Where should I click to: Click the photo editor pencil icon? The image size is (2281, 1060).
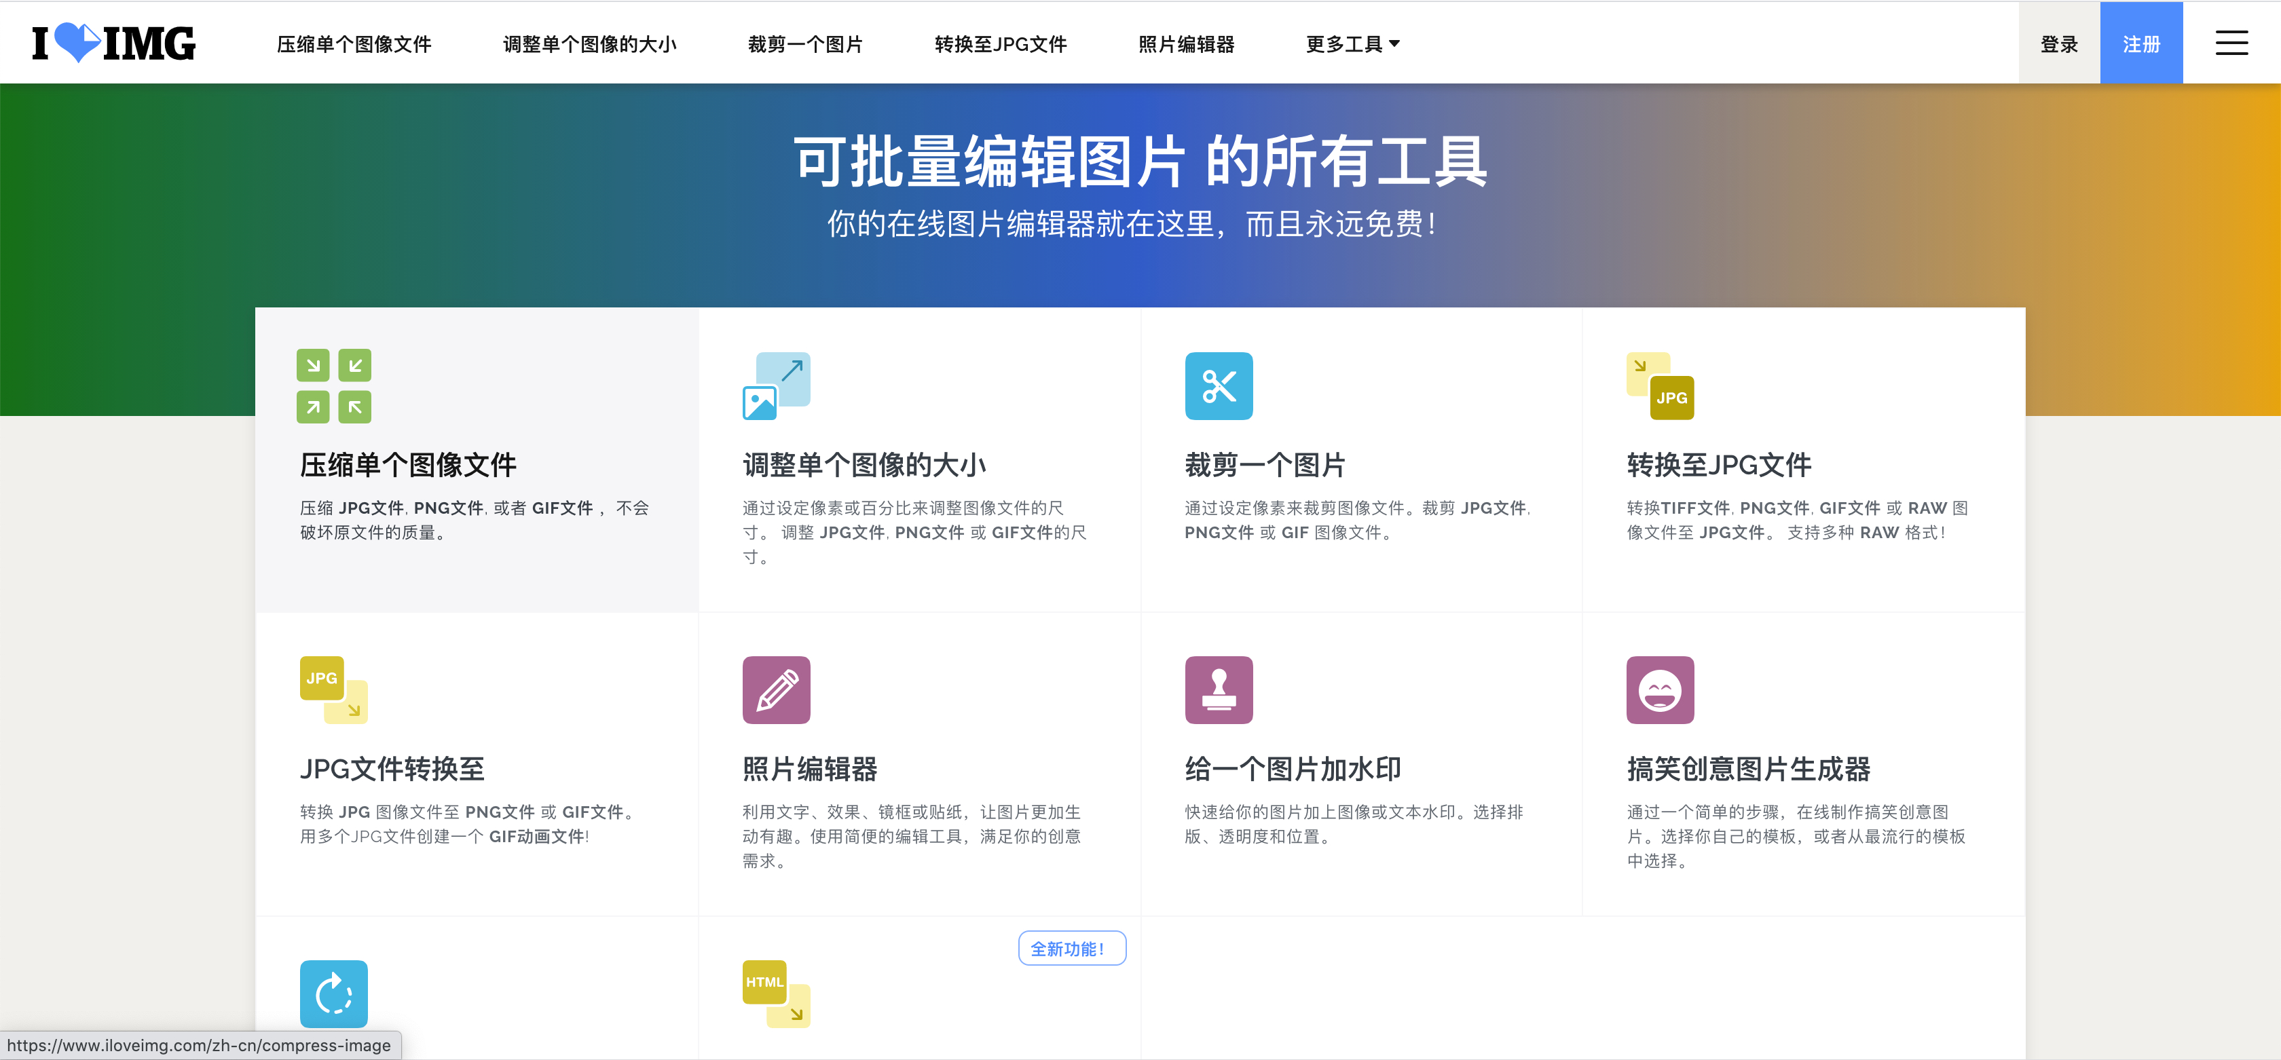(776, 689)
